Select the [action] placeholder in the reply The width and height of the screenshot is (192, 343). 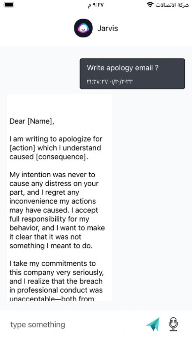coord(22,148)
